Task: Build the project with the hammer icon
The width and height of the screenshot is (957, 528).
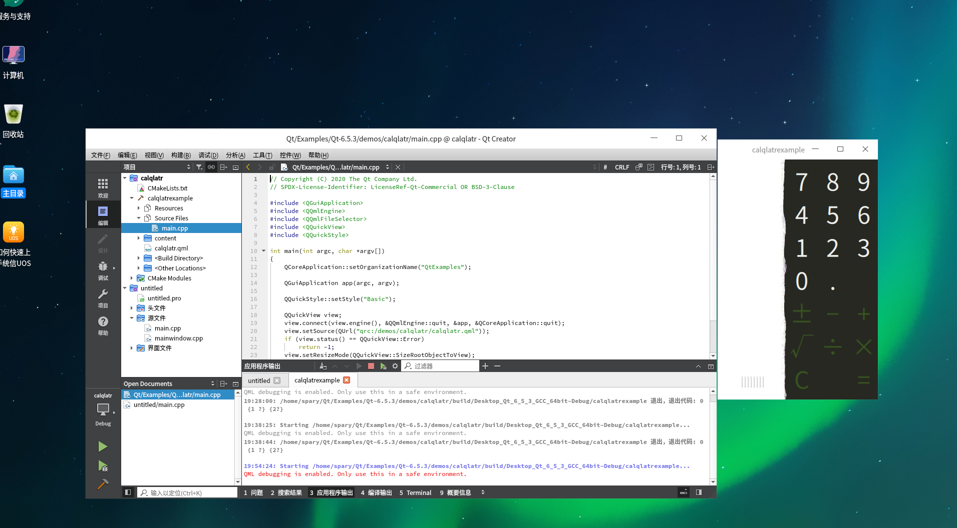Action: pyautogui.click(x=103, y=484)
